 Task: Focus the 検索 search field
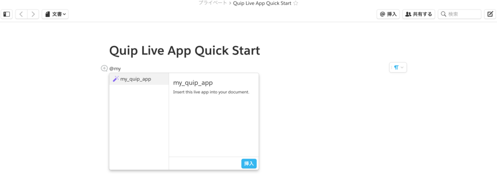click(x=460, y=14)
